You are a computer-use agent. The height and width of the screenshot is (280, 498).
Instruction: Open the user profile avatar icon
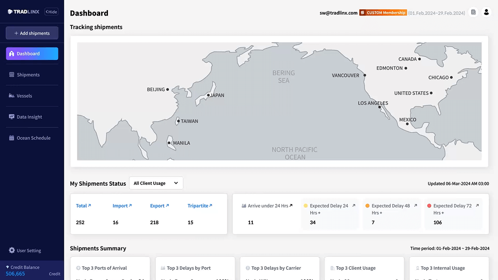[x=486, y=13]
